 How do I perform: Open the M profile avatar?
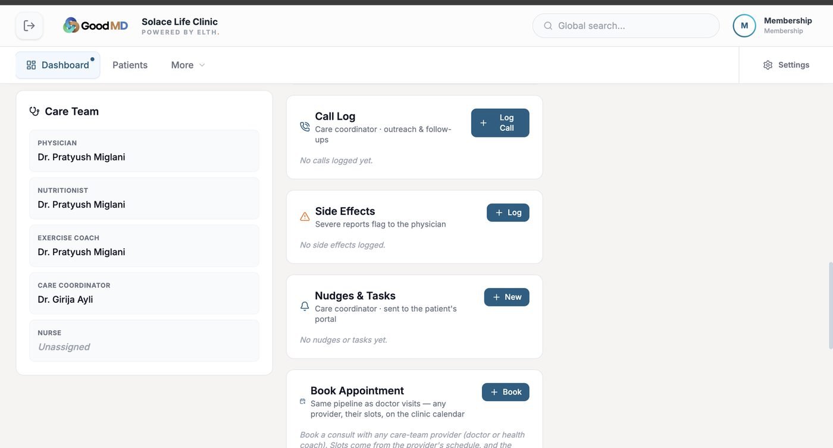(x=744, y=26)
